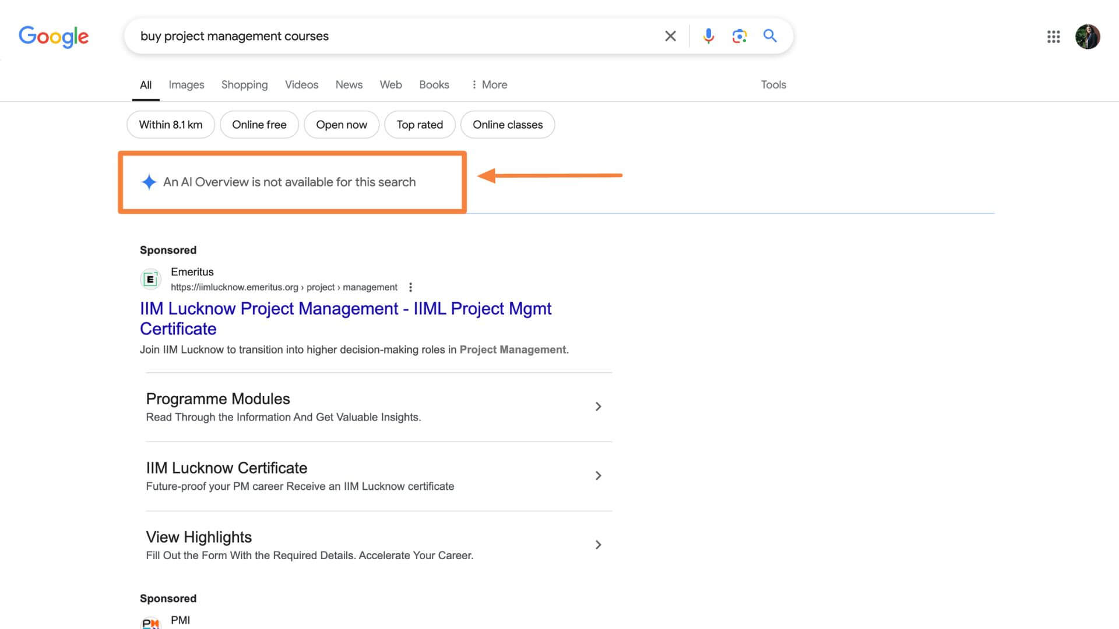Click the Emeritus advertiser name

[192, 272]
